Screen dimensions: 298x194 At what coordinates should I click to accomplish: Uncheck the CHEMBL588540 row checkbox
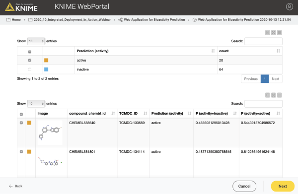[21, 123]
